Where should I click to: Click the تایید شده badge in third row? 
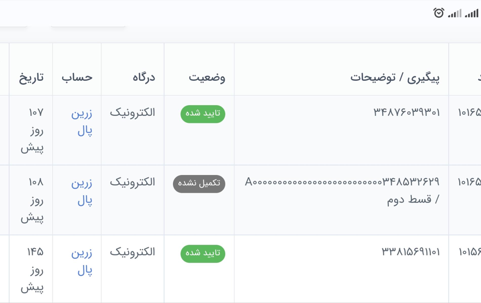203,254
